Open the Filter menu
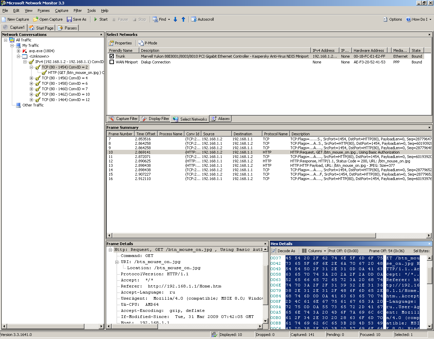Screen dimensions: 434x339 pos(78,11)
